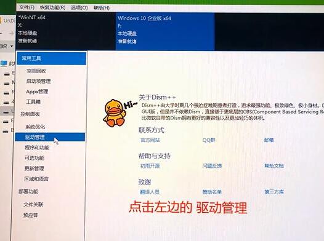Open 更新管理 in the sidebar

click(34, 168)
